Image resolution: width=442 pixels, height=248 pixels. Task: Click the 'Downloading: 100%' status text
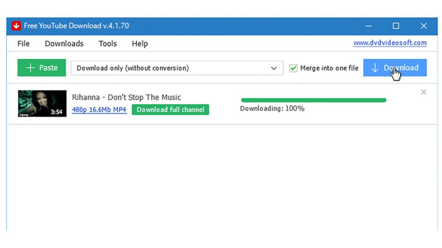272,109
